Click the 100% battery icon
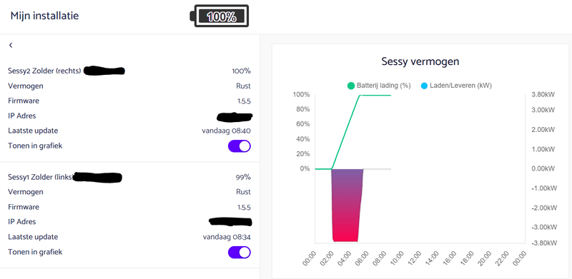 tap(220, 16)
